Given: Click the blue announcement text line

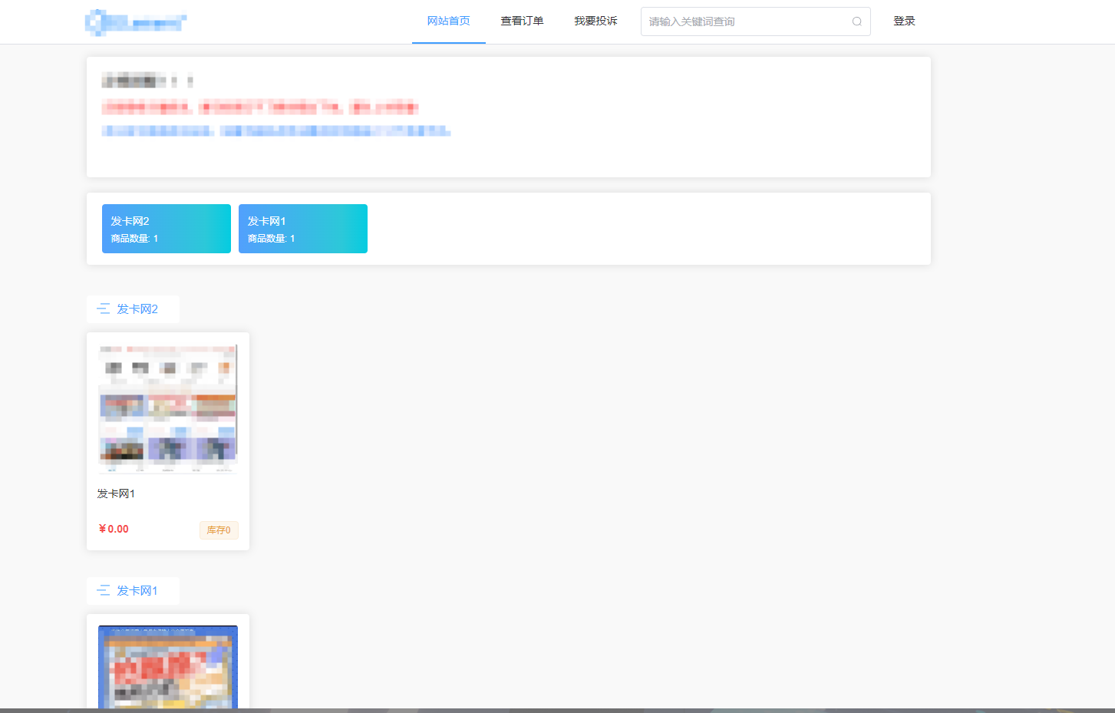Looking at the screenshot, I should tap(275, 131).
